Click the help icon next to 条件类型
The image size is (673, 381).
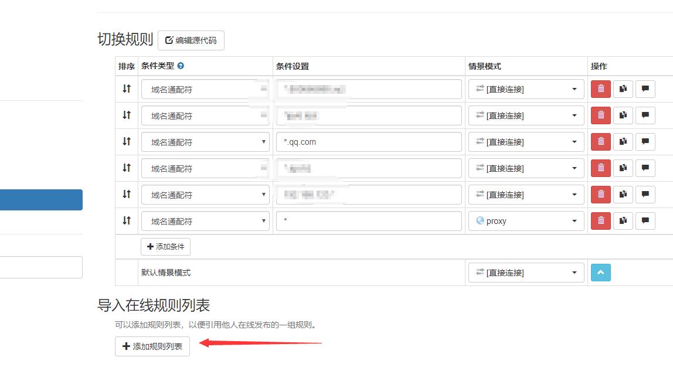(x=181, y=66)
